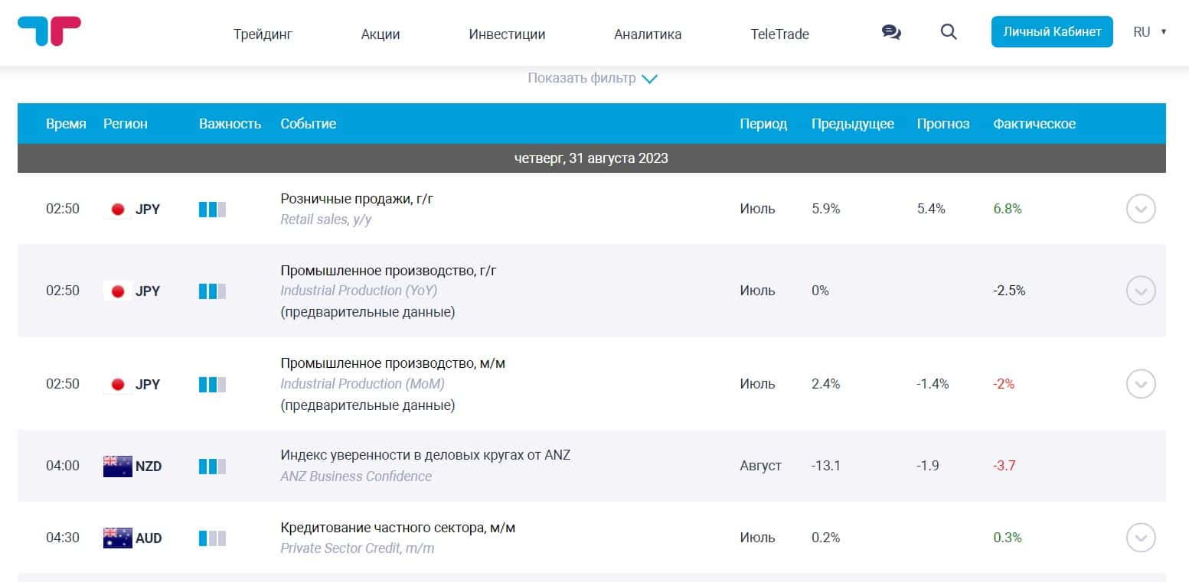Image resolution: width=1189 pixels, height=582 pixels.
Task: Click Japan flag in Industrial Production YoY row
Action: (118, 291)
